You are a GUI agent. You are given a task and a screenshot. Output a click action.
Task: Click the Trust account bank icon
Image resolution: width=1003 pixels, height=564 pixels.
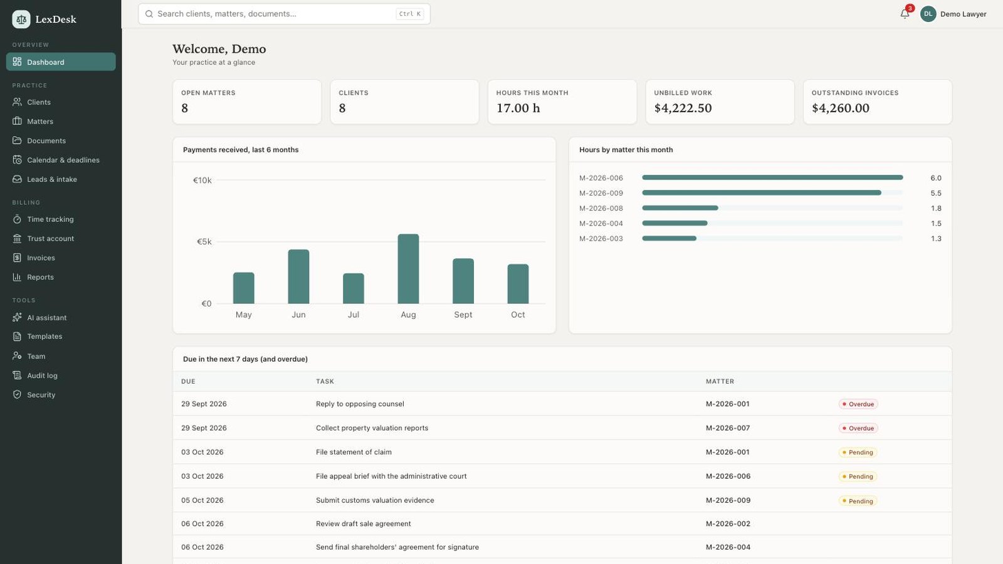(x=17, y=238)
